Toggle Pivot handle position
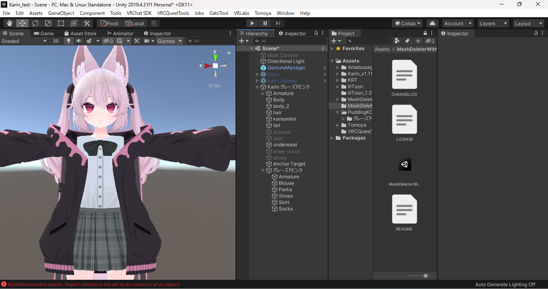The width and height of the screenshot is (548, 289). (x=109, y=23)
